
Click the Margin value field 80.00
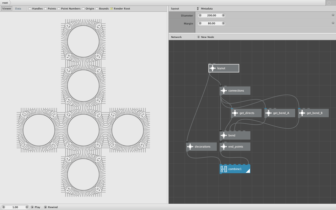pos(211,24)
